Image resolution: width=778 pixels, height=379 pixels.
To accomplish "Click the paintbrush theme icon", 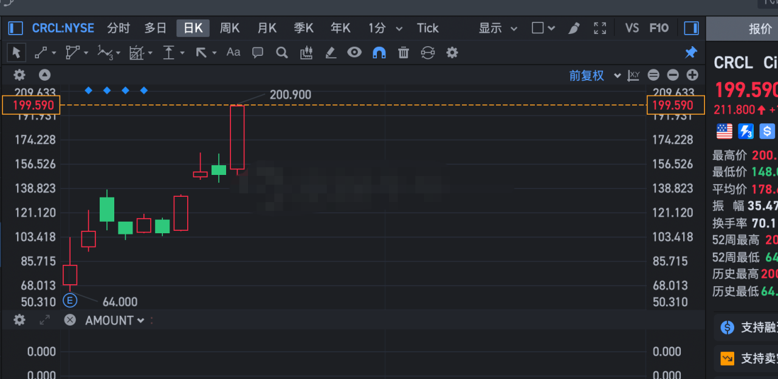I will 574,28.
